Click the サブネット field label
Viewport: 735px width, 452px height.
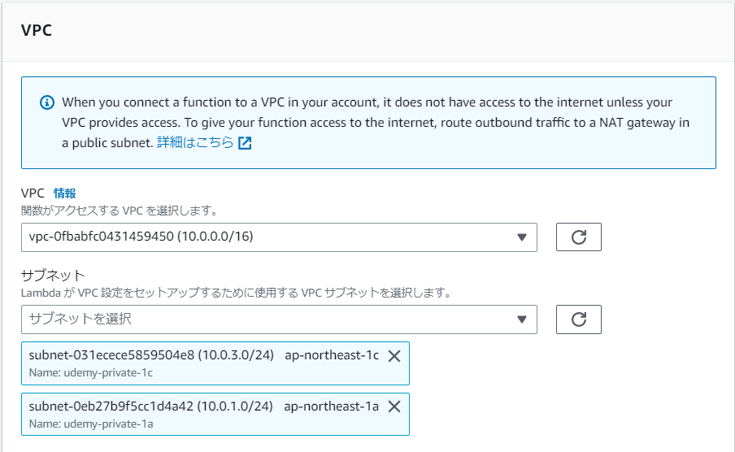pos(53,275)
